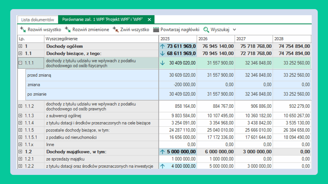
Task: Click the po zmianie row label
Action: 37,94
